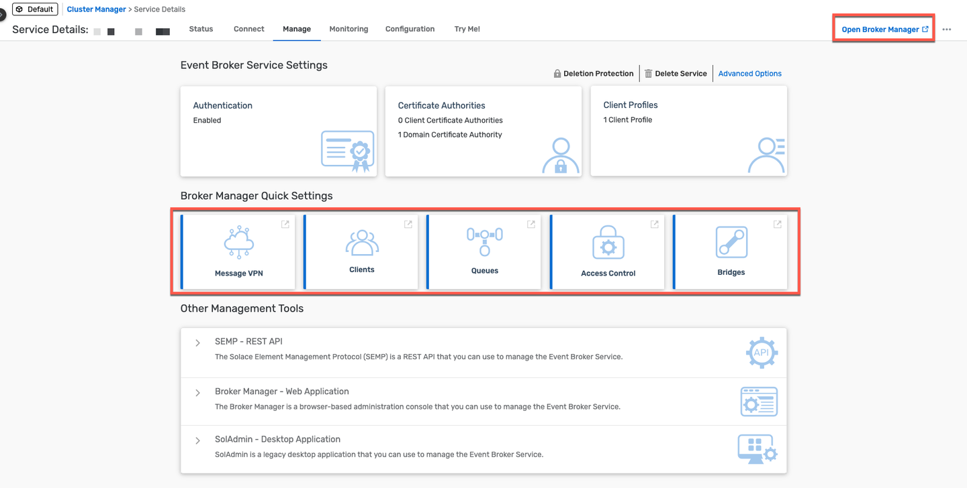The image size is (967, 488).
Task: Click the Access Control padlock icon
Action: pyautogui.click(x=608, y=243)
